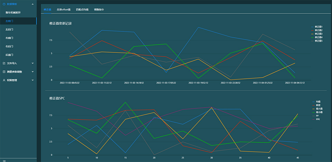Expand the 权限管理 submenu arrow
Screen dimensions: 332x162
coord(33,80)
